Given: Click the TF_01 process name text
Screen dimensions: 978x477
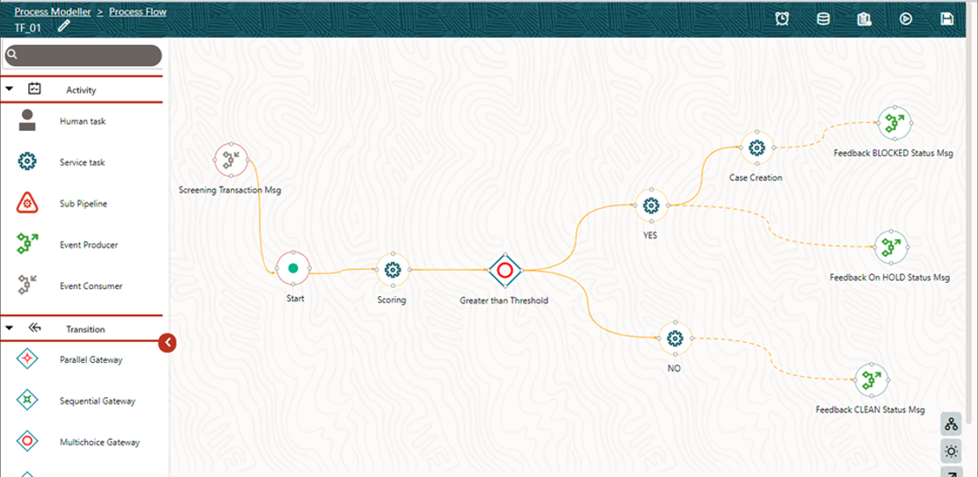Looking at the screenshot, I should click(27, 27).
